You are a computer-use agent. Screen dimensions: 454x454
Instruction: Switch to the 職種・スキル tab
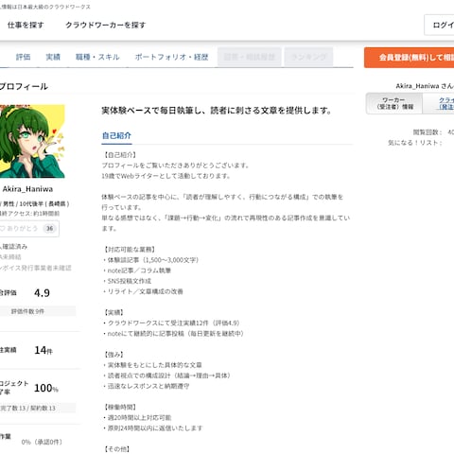coord(97,57)
